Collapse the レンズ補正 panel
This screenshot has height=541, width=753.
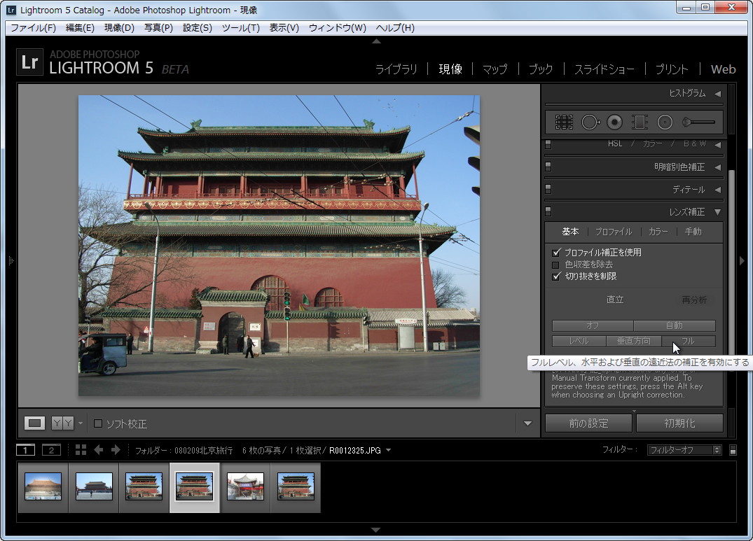[717, 212]
